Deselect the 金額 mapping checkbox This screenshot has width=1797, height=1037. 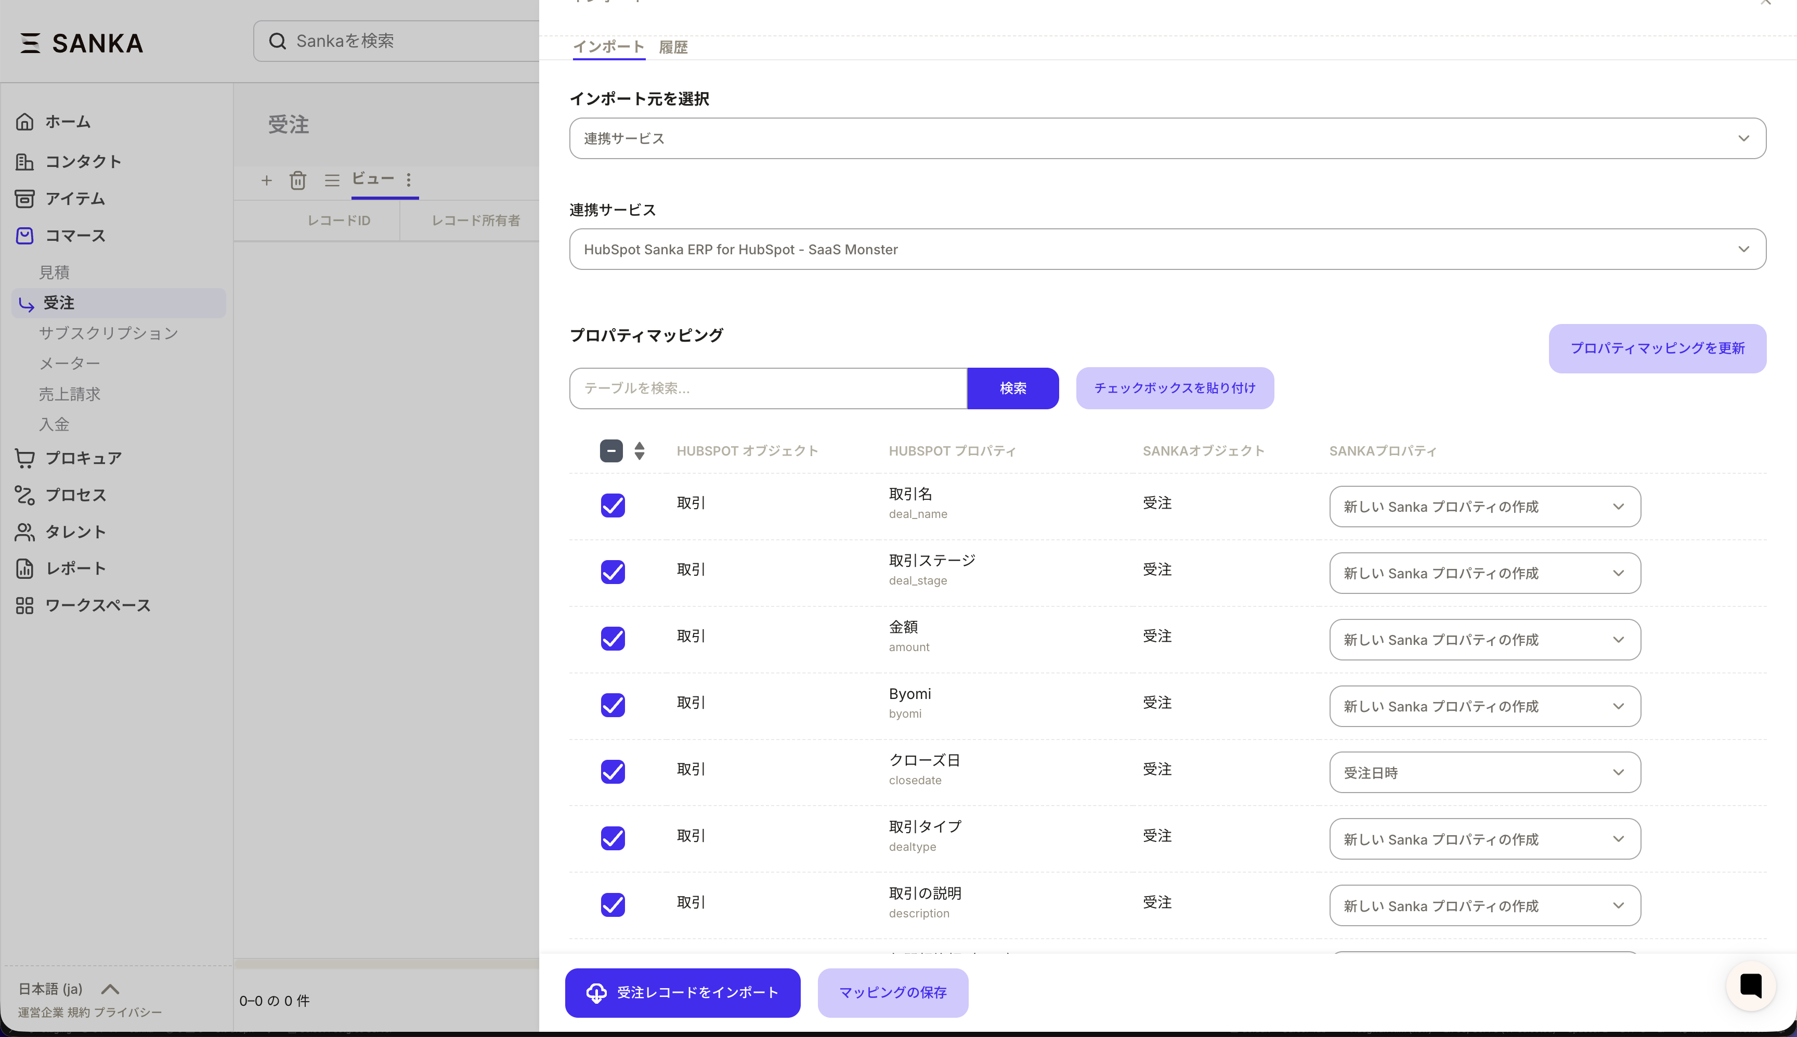pyautogui.click(x=613, y=638)
